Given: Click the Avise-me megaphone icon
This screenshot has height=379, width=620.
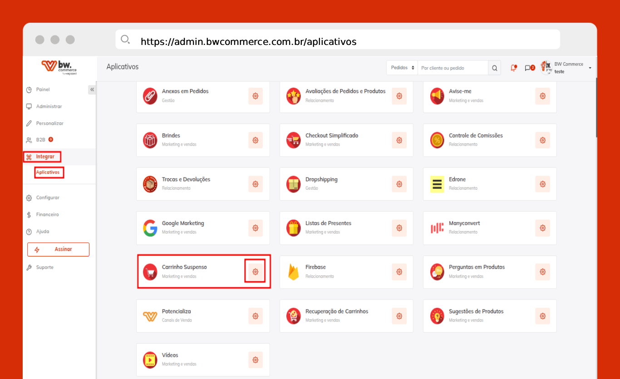Looking at the screenshot, I should point(437,96).
